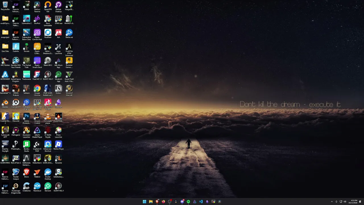This screenshot has width=364, height=205.
Task: Select the VLC media player shortcut
Action: (x=48, y=118)
